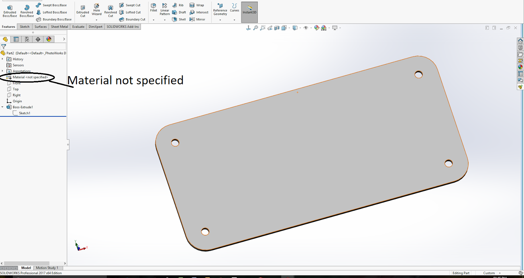Open SOLIDWORKS Resources task pane home icon
Screen dimensions: 524x278
[x=520, y=41]
